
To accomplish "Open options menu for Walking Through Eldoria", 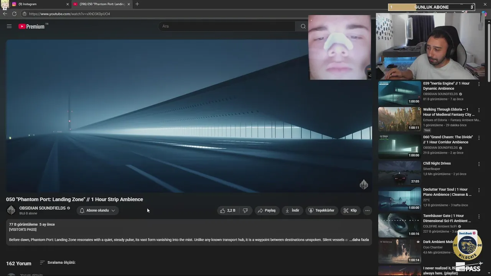I will tap(479, 110).
